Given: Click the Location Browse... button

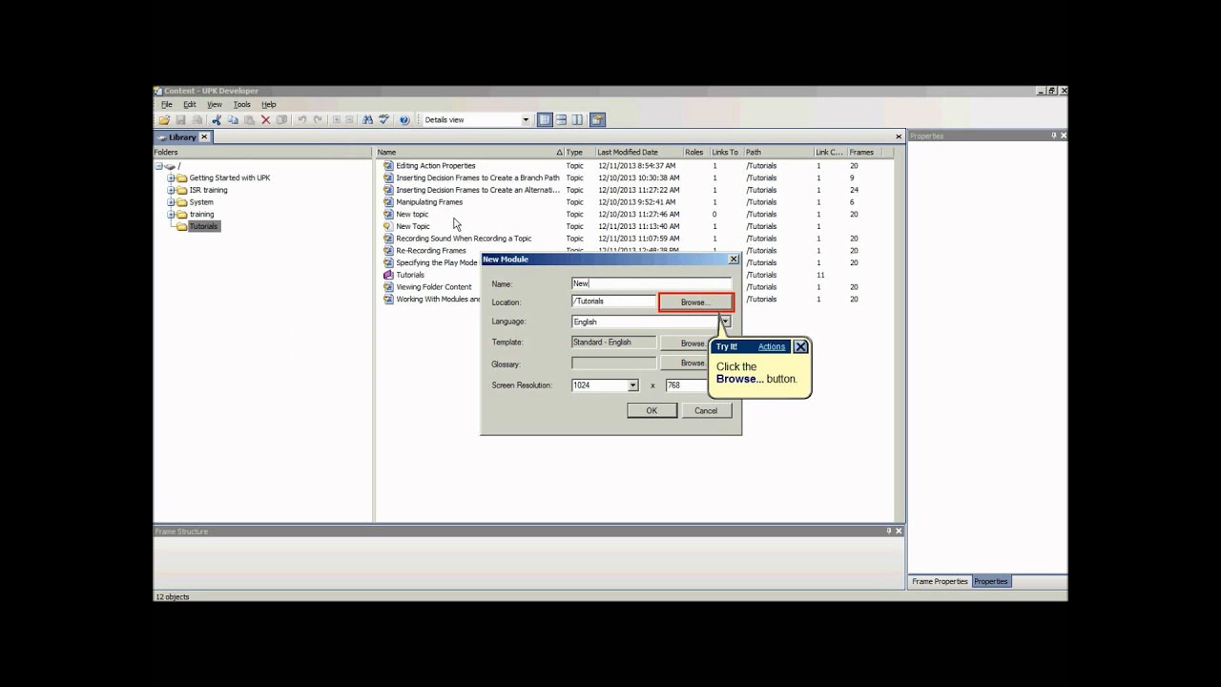Looking at the screenshot, I should pyautogui.click(x=695, y=302).
